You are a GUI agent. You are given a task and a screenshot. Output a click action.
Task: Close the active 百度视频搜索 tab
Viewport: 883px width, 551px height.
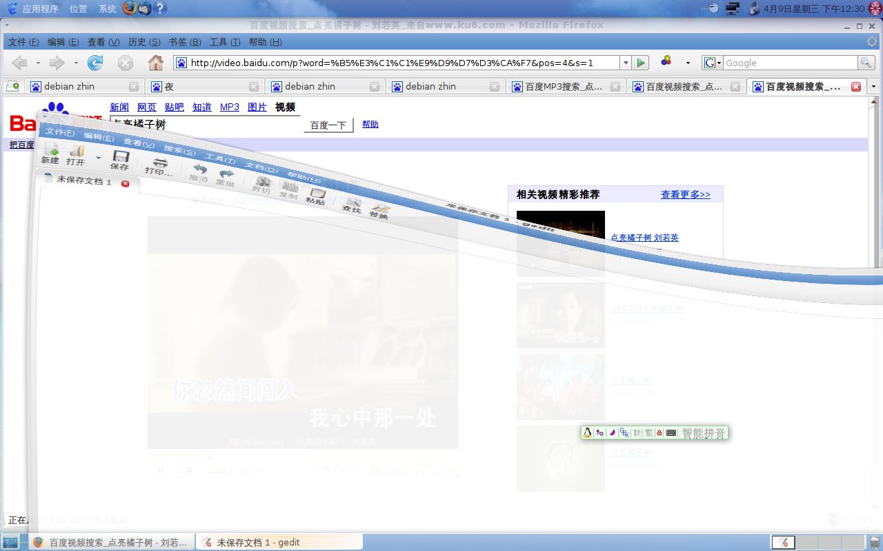(x=856, y=87)
